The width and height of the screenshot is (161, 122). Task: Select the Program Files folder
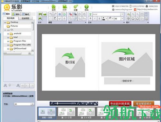point(20,41)
